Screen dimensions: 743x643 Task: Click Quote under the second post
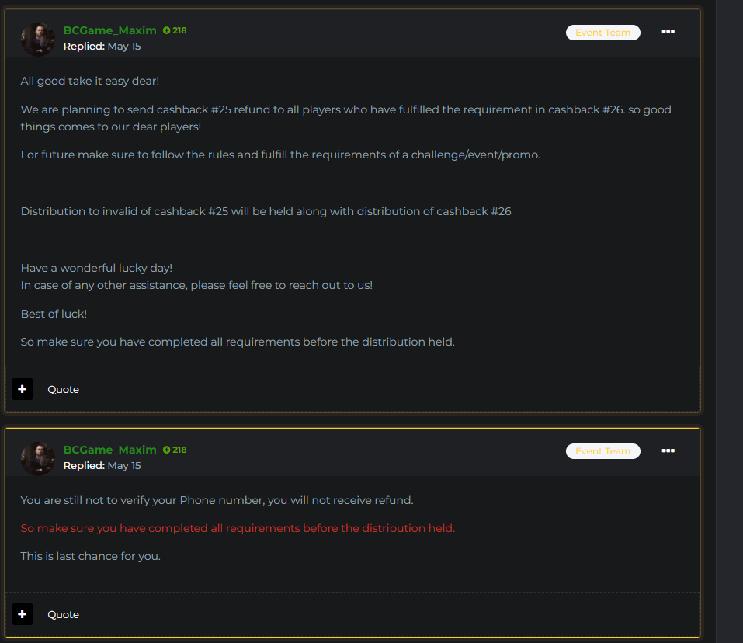63,614
